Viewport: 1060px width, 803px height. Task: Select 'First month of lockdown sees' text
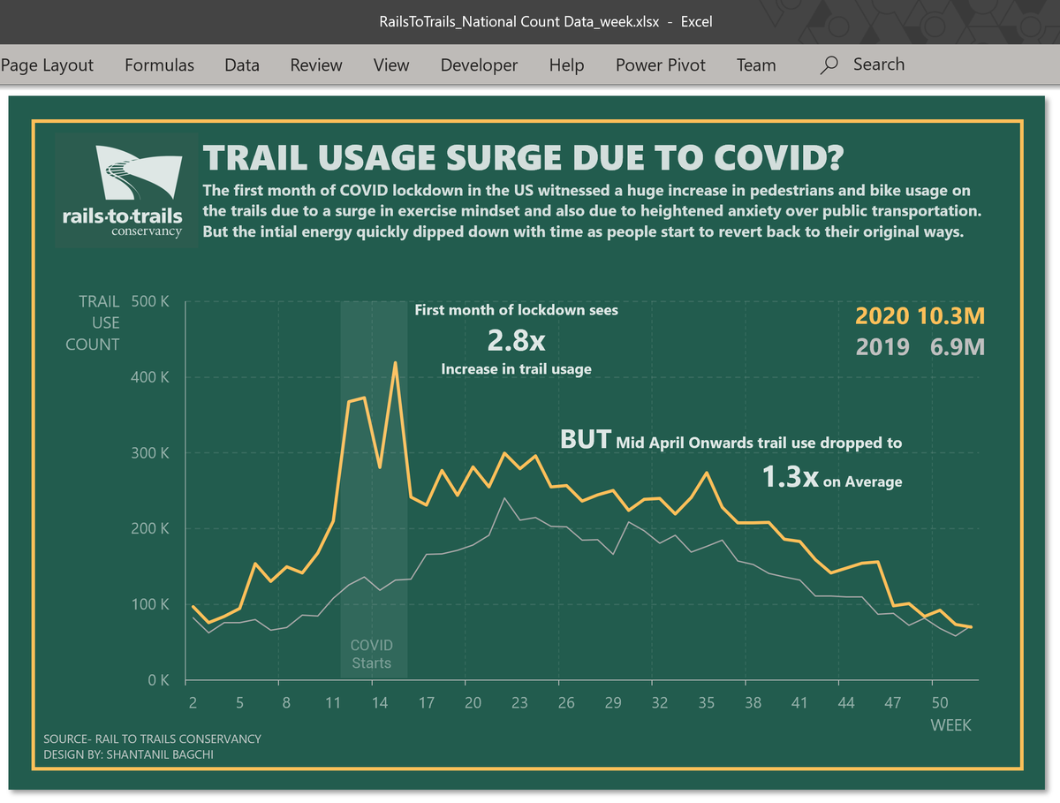tap(517, 310)
